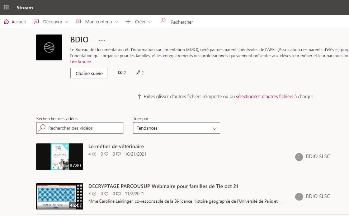This screenshot has height=216, width=349.
Task: Like the DECRYPTAGE PARCOUSUP video
Action: coord(107,194)
